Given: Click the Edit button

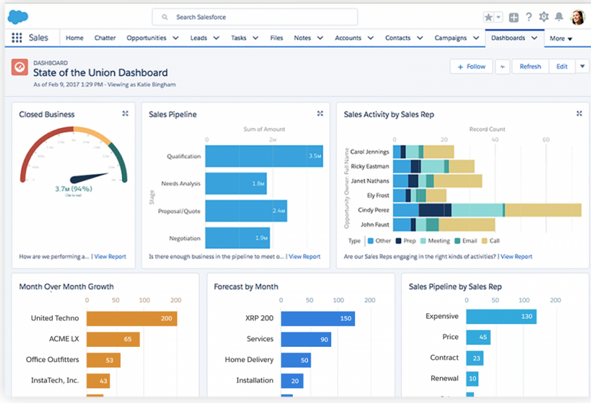Looking at the screenshot, I should 562,67.
